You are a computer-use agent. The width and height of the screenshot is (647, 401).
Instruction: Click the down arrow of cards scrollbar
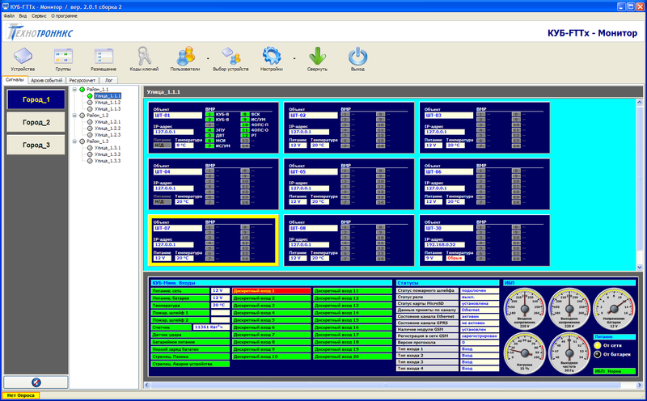click(x=639, y=267)
